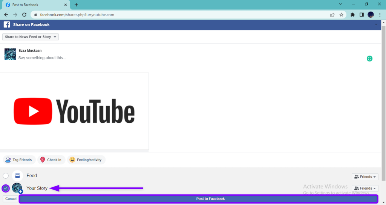This screenshot has width=386, height=205.
Task: Click the Tag Friends button
Action: point(19,160)
